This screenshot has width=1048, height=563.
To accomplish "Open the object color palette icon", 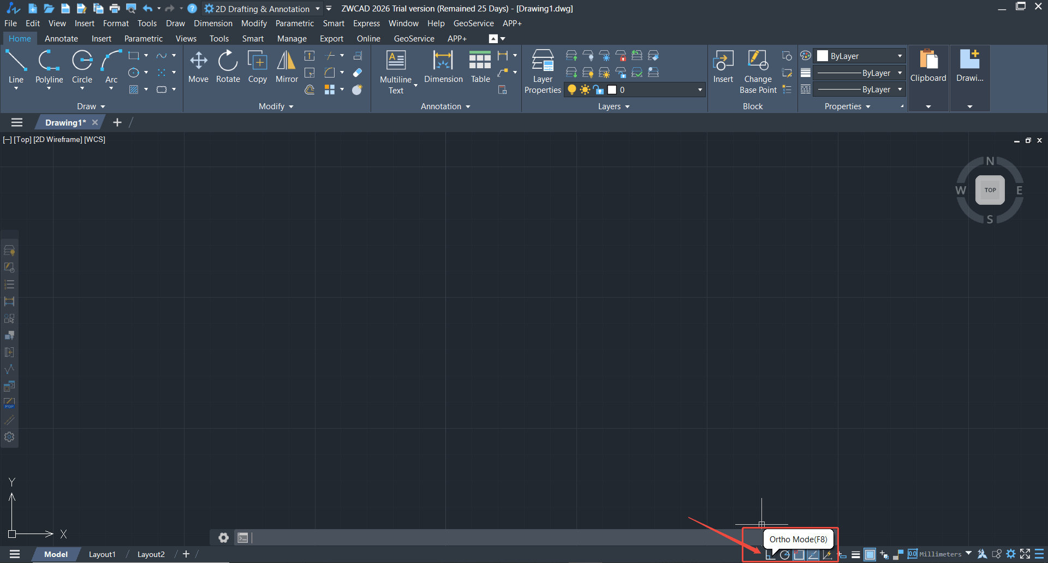I will coord(806,56).
